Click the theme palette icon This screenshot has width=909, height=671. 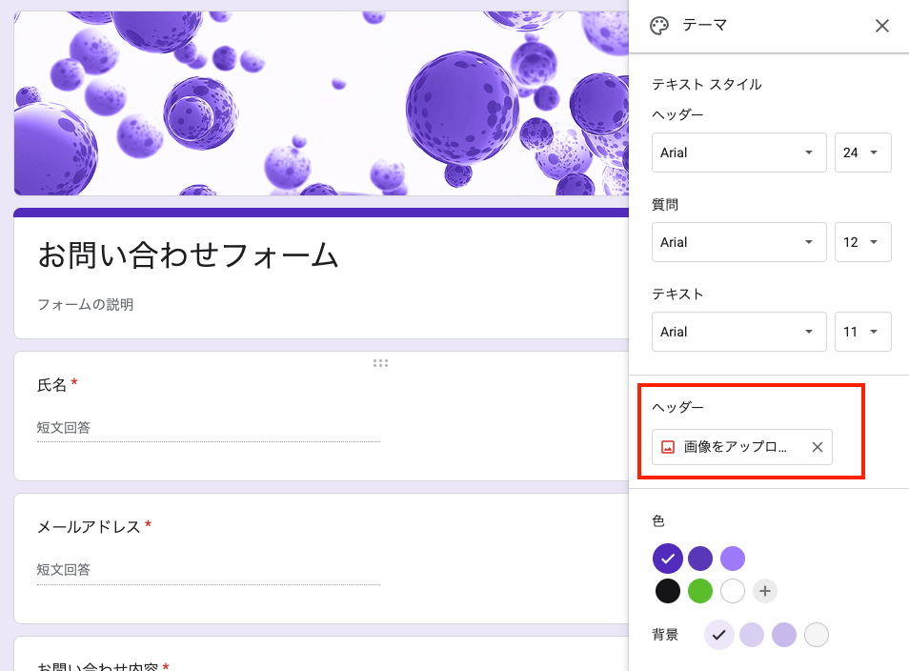659,26
